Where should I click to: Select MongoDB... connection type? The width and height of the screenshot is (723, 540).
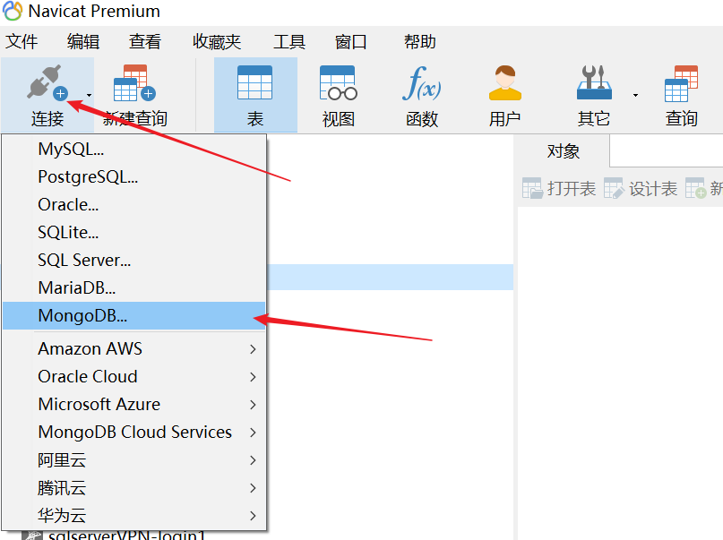134,315
